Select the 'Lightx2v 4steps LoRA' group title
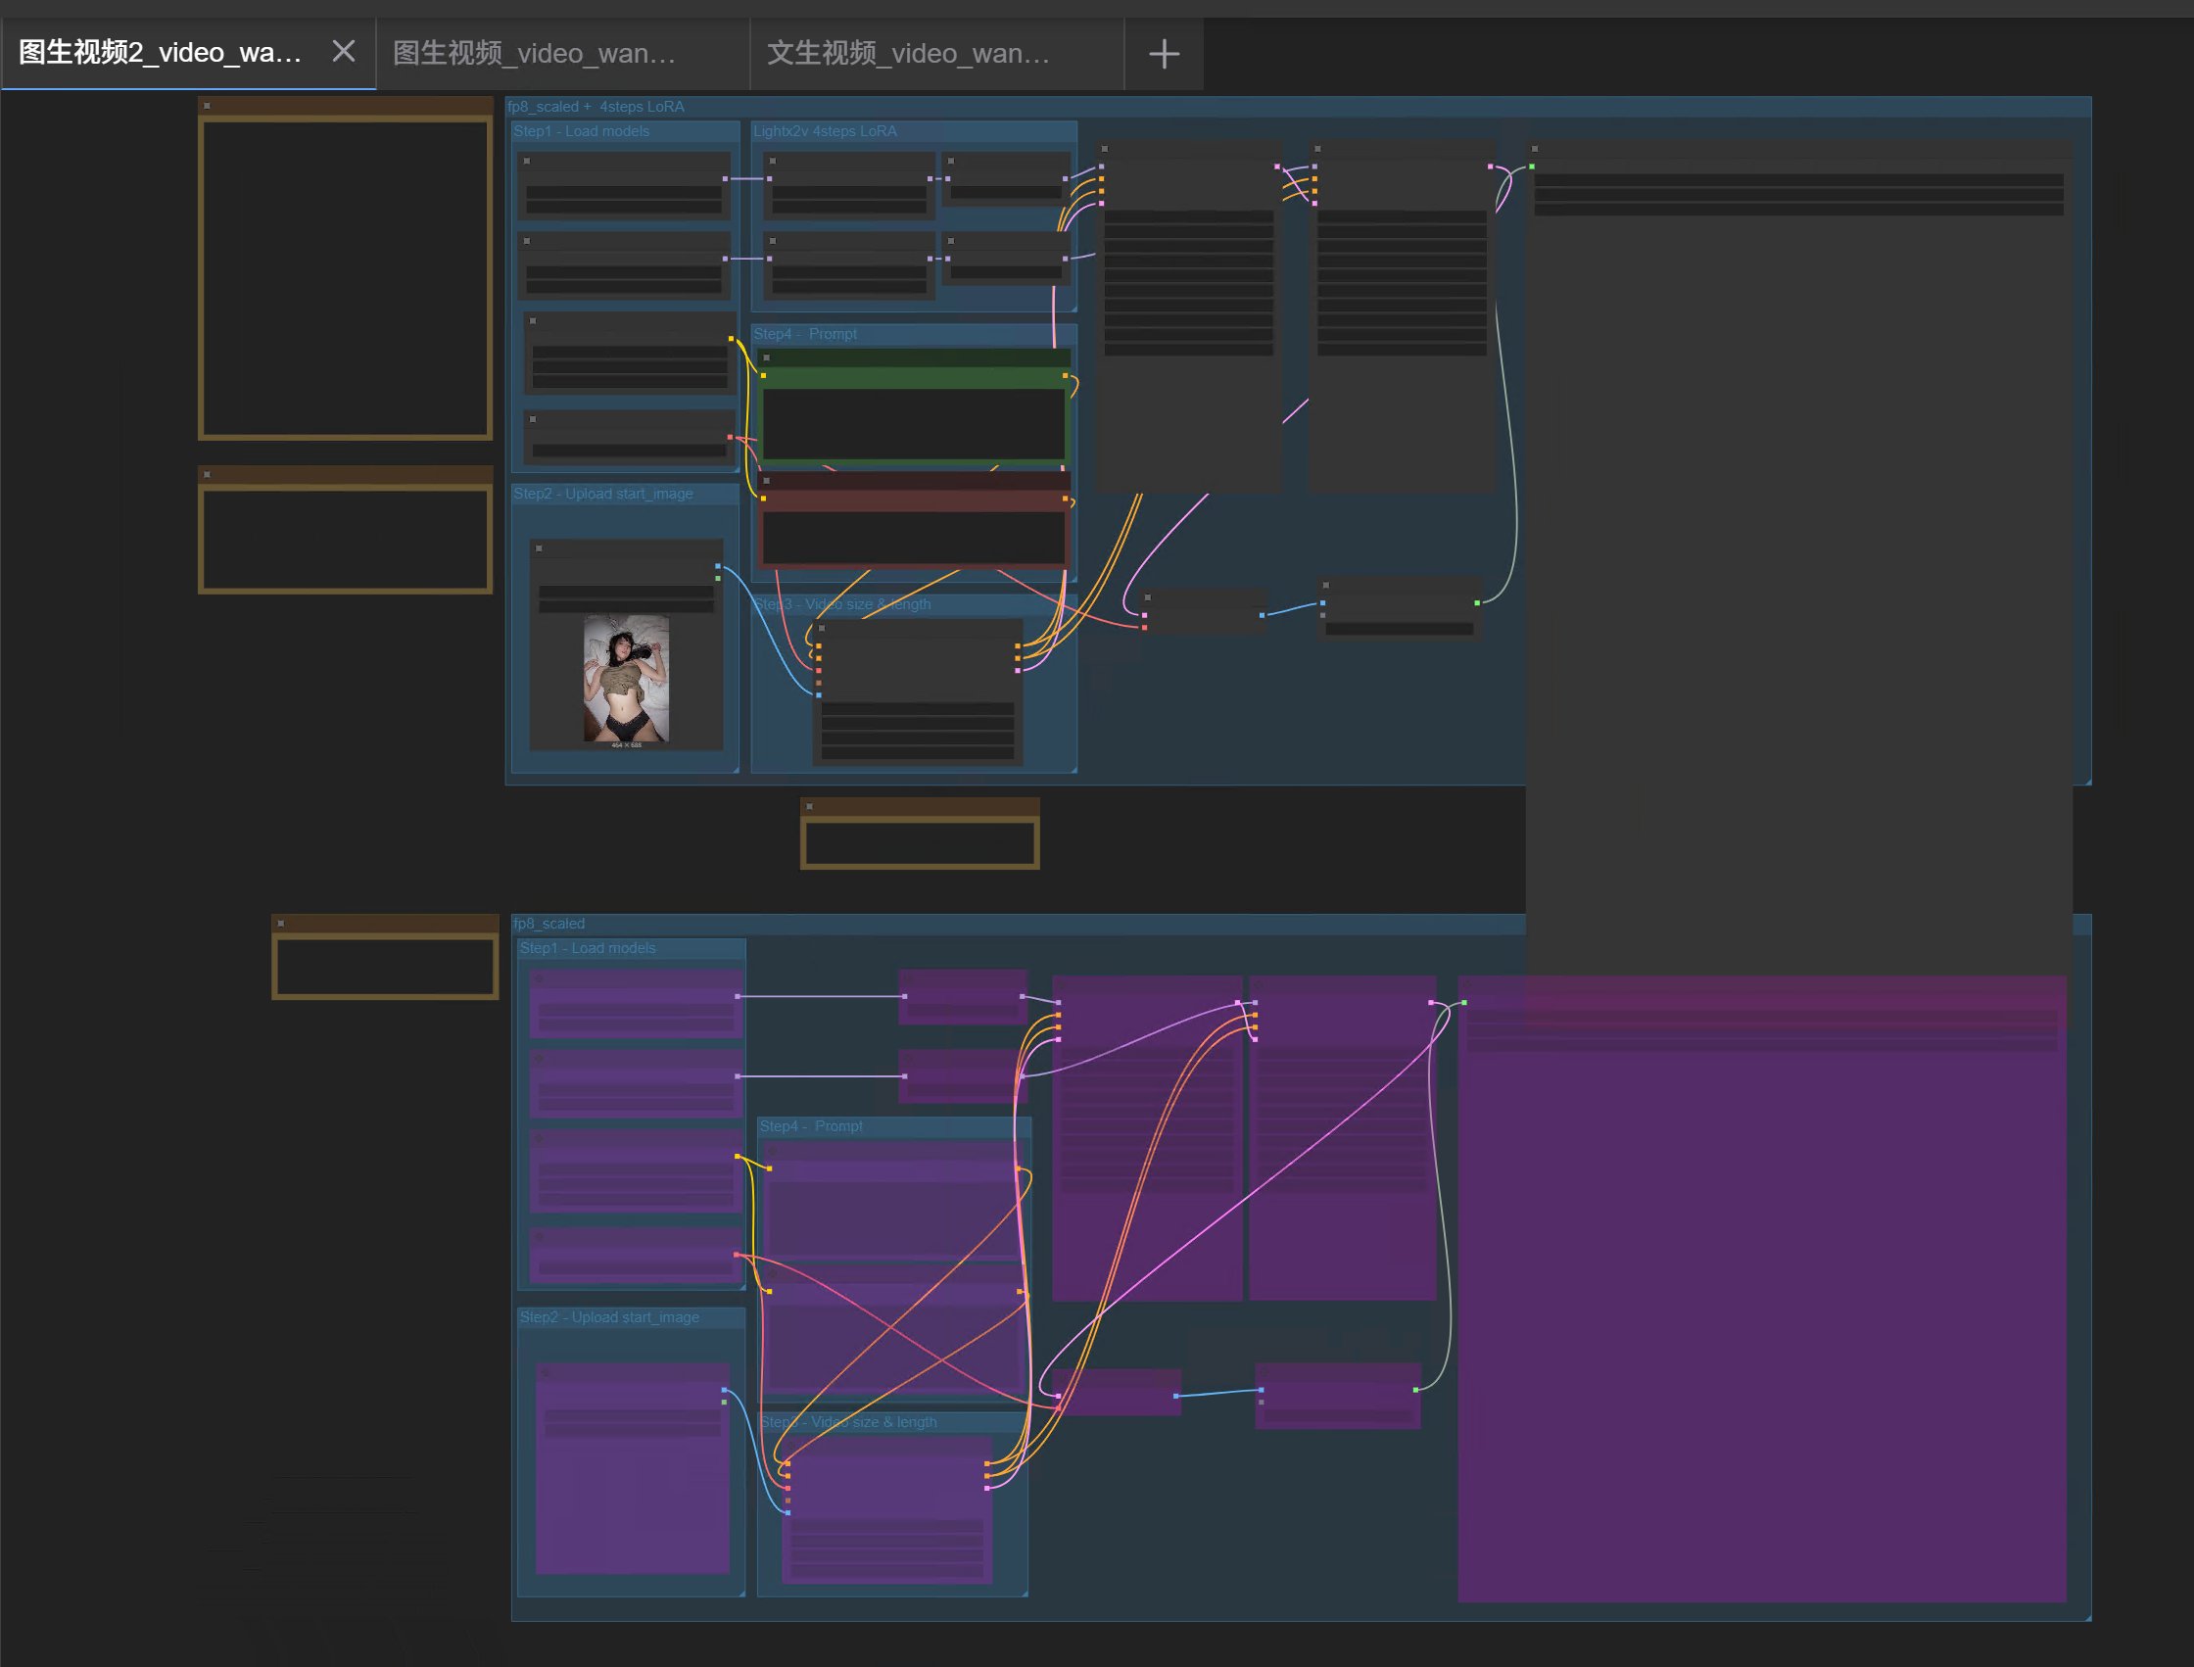Screen dimensions: 2194x1667 click(825, 131)
